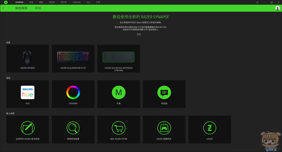
Task: Click the 忽略 dismiss link under welcome text
Action: click(x=139, y=34)
